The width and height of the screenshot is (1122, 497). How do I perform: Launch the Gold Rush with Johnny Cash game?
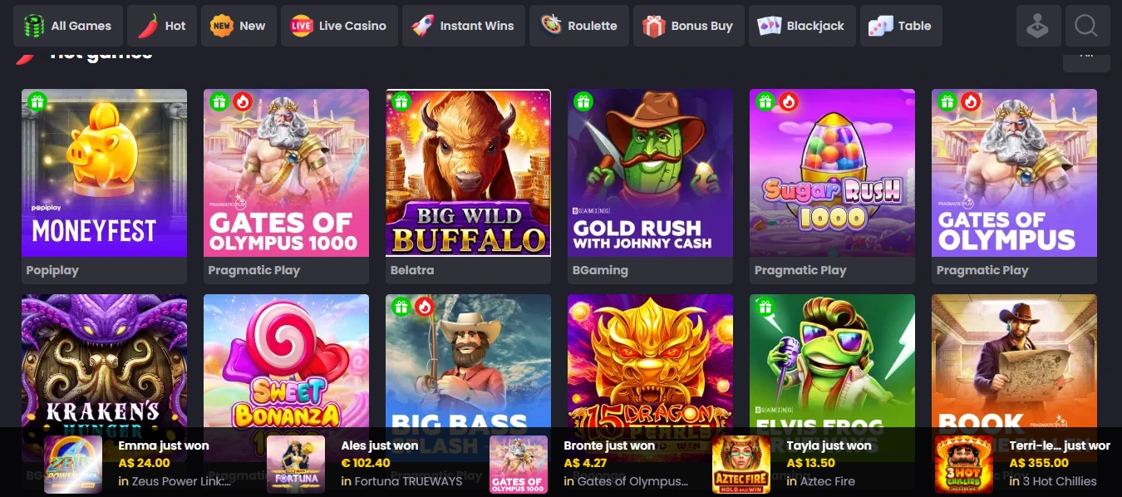(650, 173)
